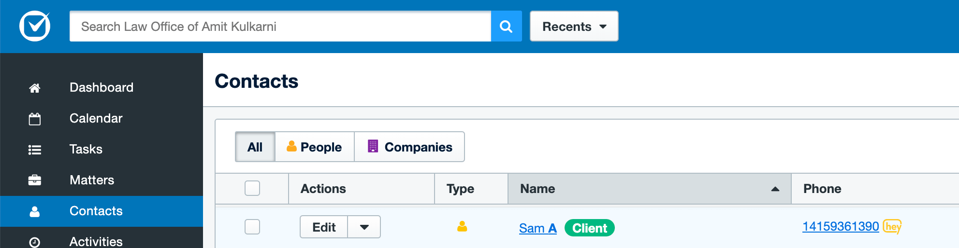Screen dimensions: 959x248
Task: Tick the select-all checkbox in header
Action: (252, 188)
